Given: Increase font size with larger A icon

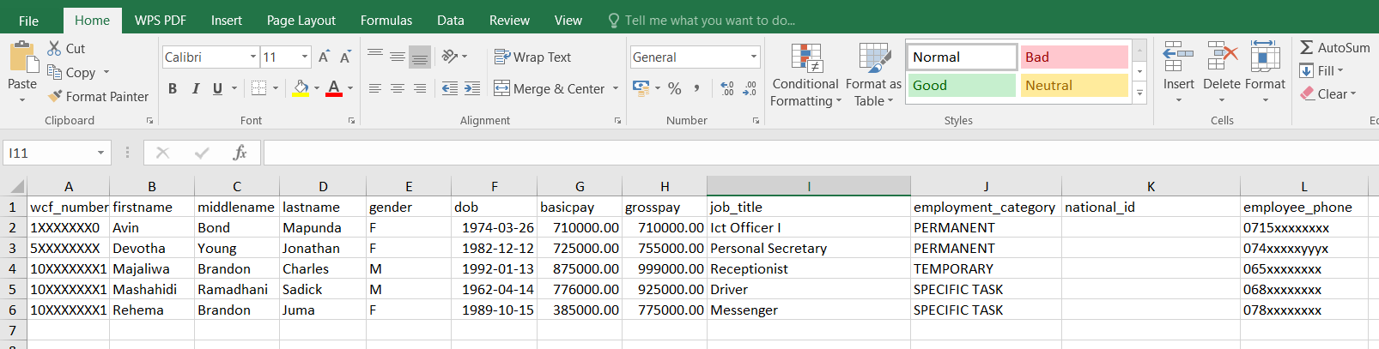Looking at the screenshot, I should tap(324, 57).
